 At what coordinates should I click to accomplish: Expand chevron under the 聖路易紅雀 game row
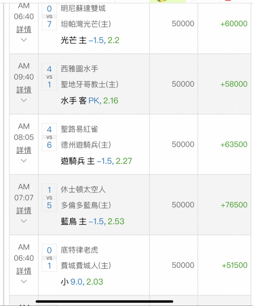24,160
